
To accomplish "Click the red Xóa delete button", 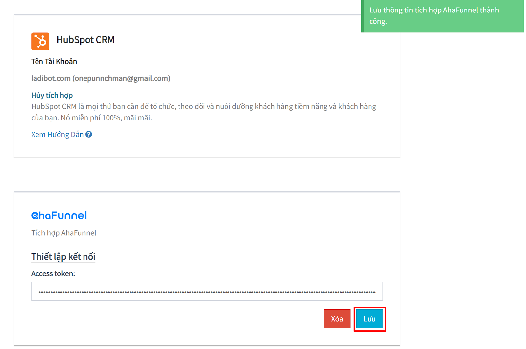I will (337, 319).
